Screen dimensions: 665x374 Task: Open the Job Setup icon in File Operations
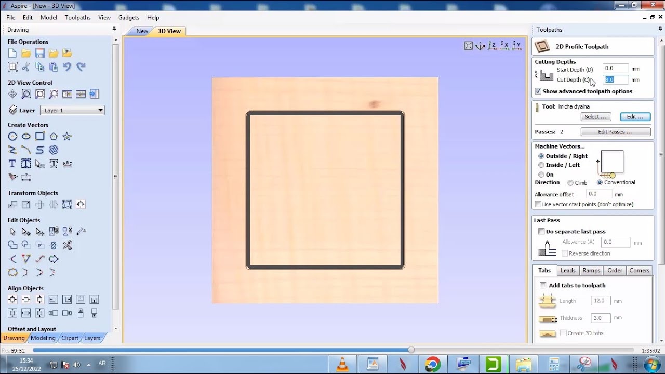point(12,66)
